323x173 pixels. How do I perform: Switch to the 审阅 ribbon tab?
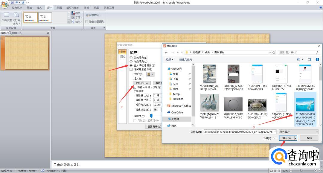coord(87,7)
